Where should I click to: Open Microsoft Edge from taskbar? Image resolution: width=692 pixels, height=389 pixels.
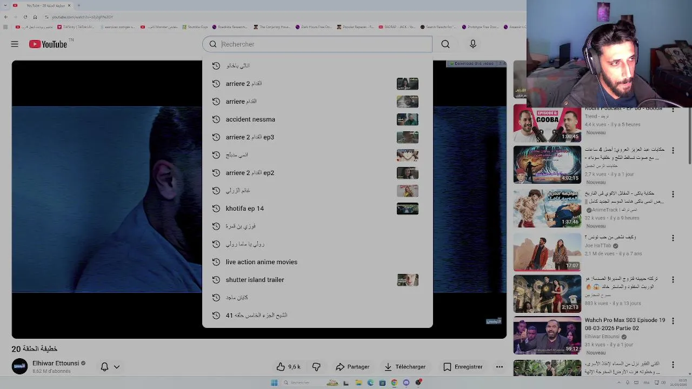[x=370, y=383]
